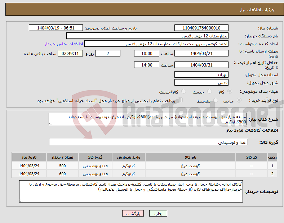Click the غذا و نوشیدنی group in row 1
Screen dimensions: 284x223
click(x=95, y=166)
